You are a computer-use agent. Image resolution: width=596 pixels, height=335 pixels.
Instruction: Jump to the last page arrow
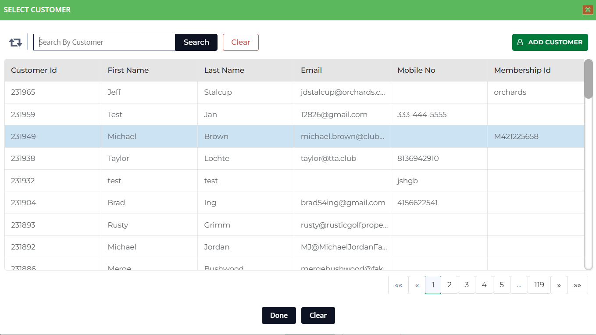tap(577, 285)
